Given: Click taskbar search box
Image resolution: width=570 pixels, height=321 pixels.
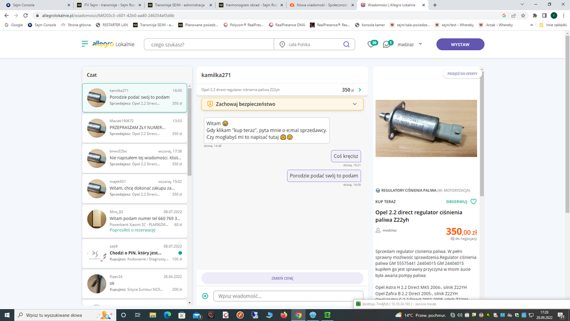Looking at the screenshot, I should pyautogui.click(x=65, y=315).
